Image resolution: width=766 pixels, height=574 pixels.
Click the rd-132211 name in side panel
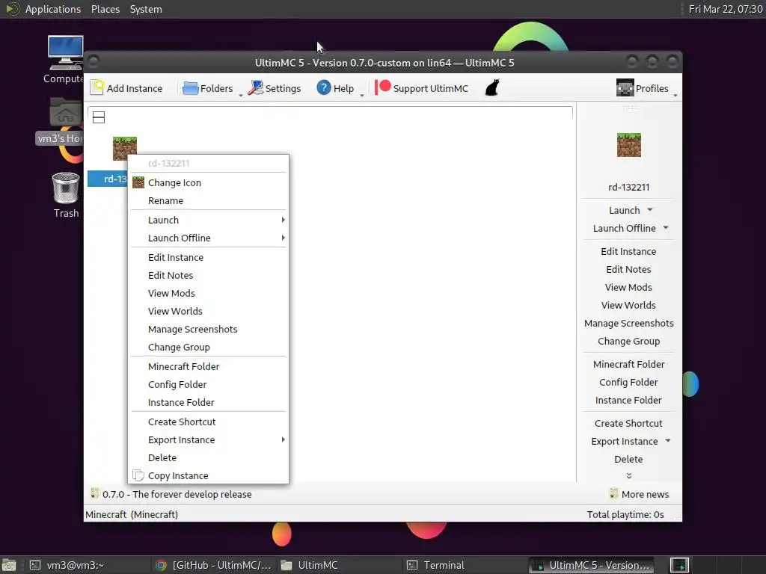[x=628, y=188]
